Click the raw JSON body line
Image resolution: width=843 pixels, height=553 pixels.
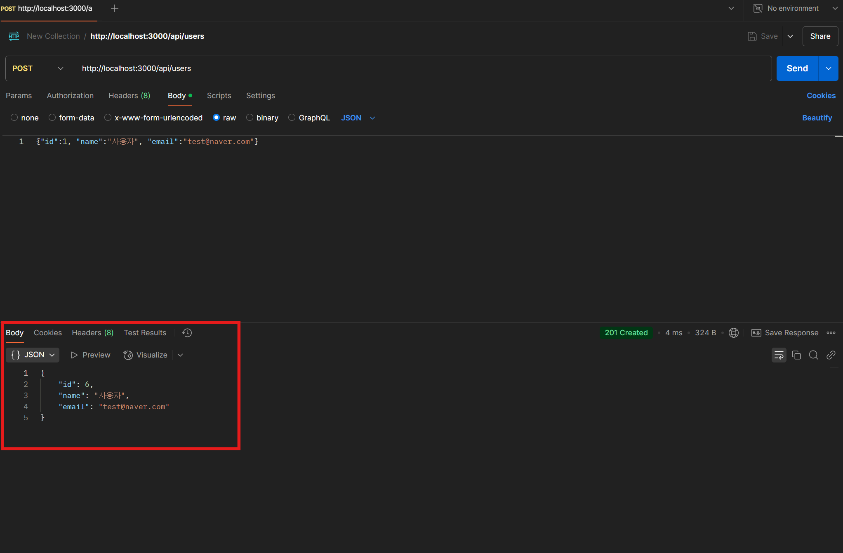point(147,141)
